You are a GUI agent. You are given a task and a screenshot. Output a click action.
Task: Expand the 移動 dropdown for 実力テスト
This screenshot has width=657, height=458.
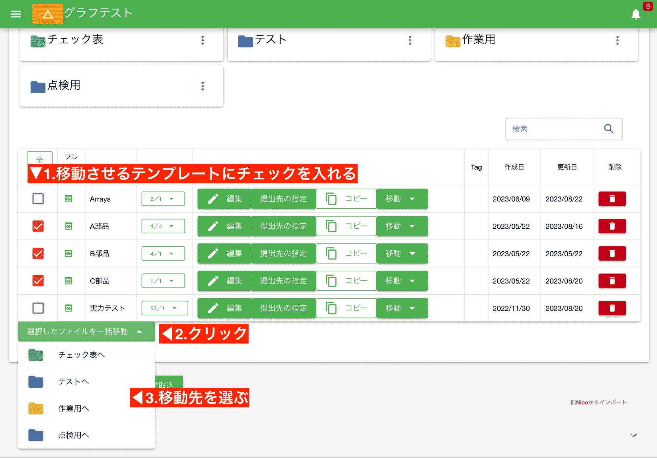pyautogui.click(x=402, y=308)
